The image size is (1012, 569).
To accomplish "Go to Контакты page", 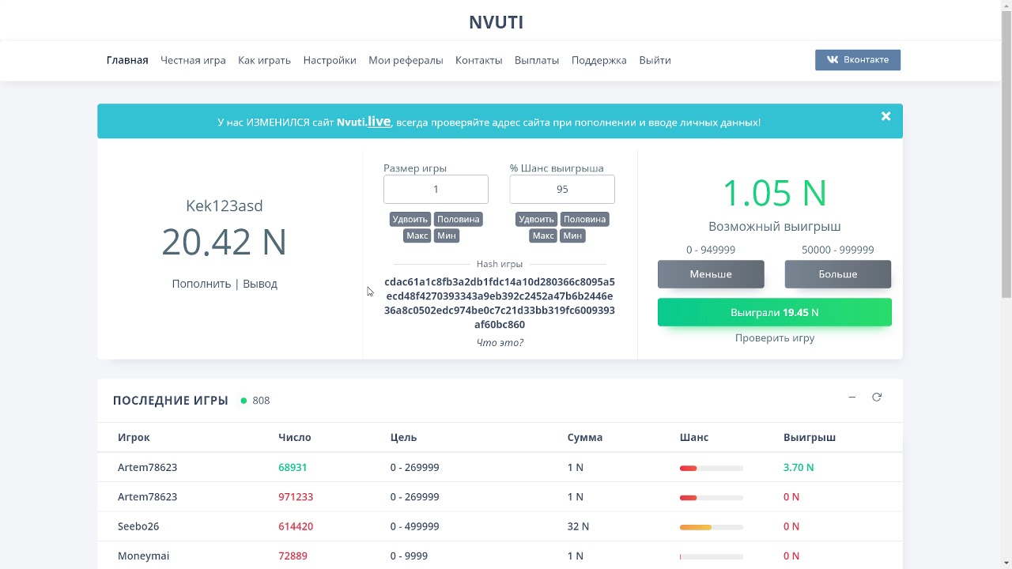I will (x=478, y=60).
